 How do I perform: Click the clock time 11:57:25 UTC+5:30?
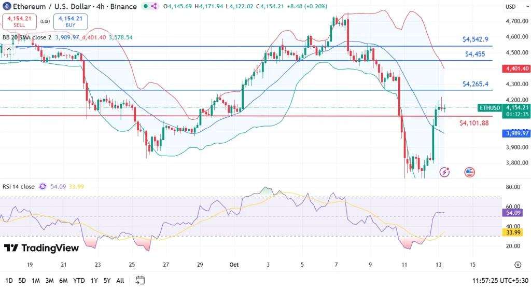click(500, 281)
